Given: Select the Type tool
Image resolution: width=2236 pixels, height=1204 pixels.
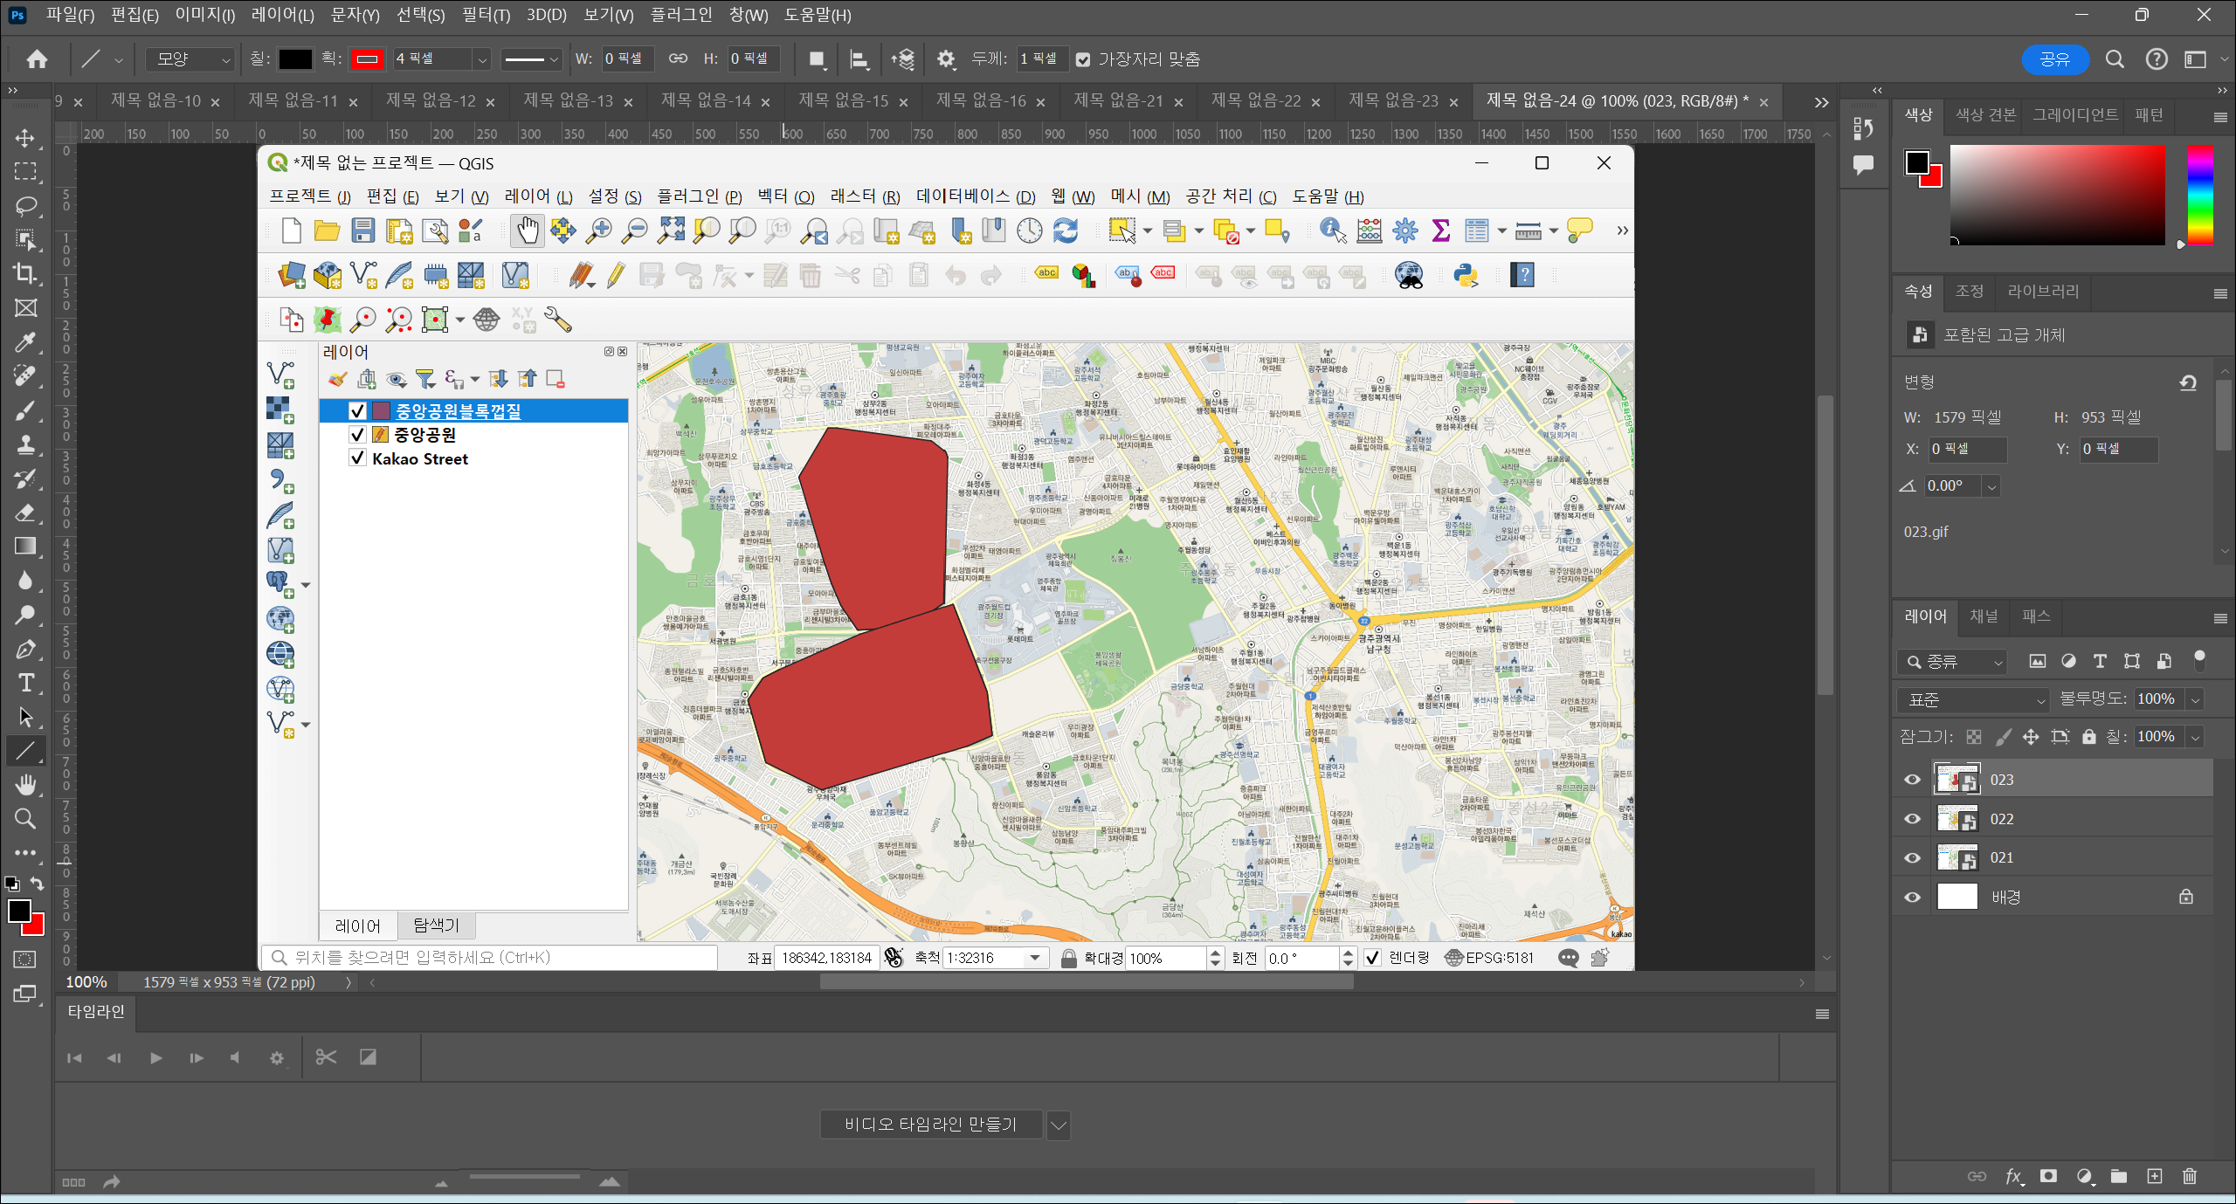Looking at the screenshot, I should point(25,683).
